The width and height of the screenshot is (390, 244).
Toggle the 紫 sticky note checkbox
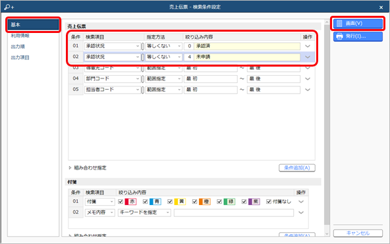point(244,202)
